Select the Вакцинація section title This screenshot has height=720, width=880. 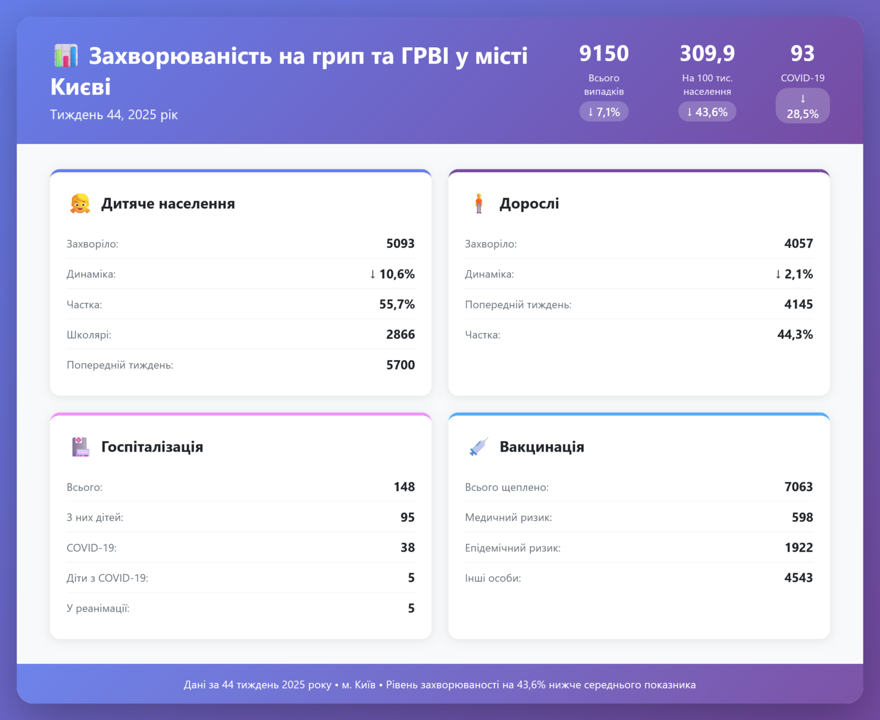pos(542,447)
